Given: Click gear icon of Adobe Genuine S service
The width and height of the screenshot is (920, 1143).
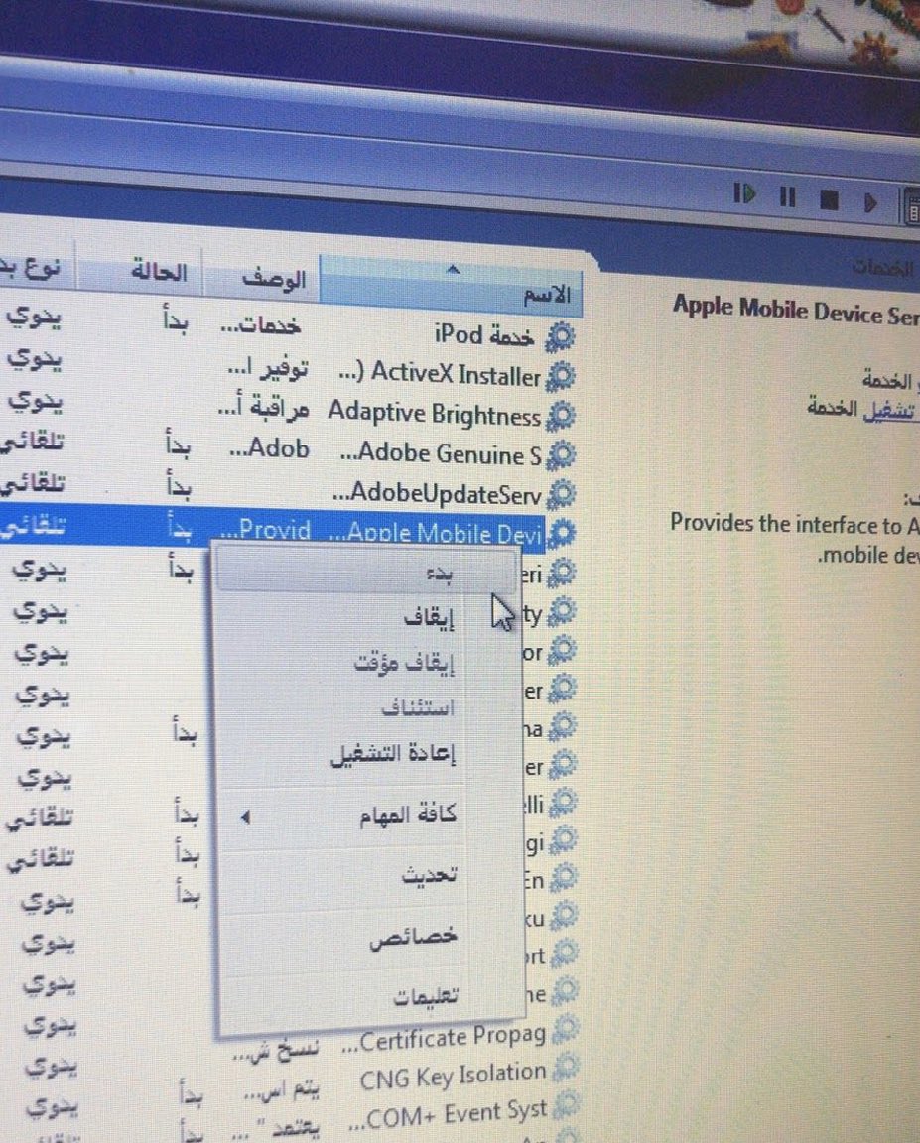Looking at the screenshot, I should [x=561, y=454].
